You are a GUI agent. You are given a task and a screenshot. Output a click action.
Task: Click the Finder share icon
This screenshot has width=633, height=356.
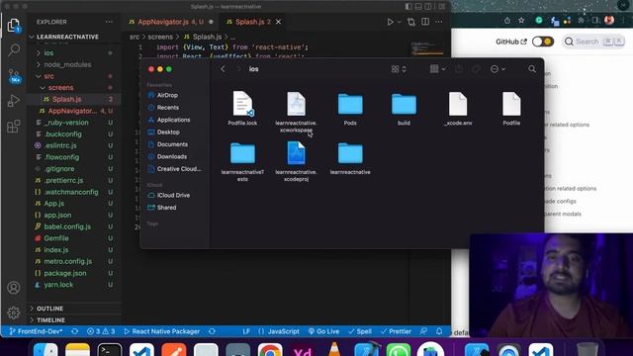point(459,69)
